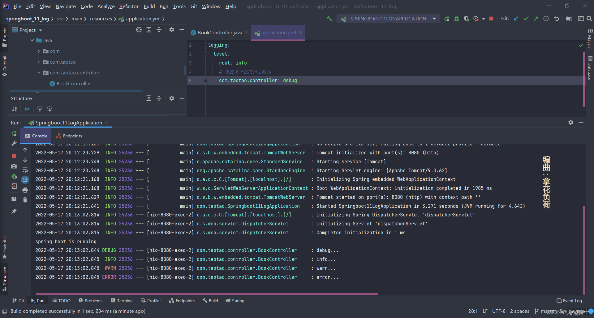
Task: Switch to Endpoints tab in Run panel
Action: (x=69, y=136)
